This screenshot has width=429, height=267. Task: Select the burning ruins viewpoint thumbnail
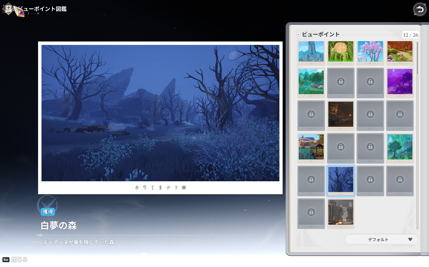[341, 212]
